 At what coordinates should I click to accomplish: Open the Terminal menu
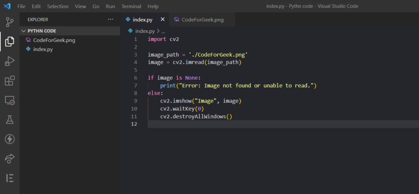click(x=131, y=7)
